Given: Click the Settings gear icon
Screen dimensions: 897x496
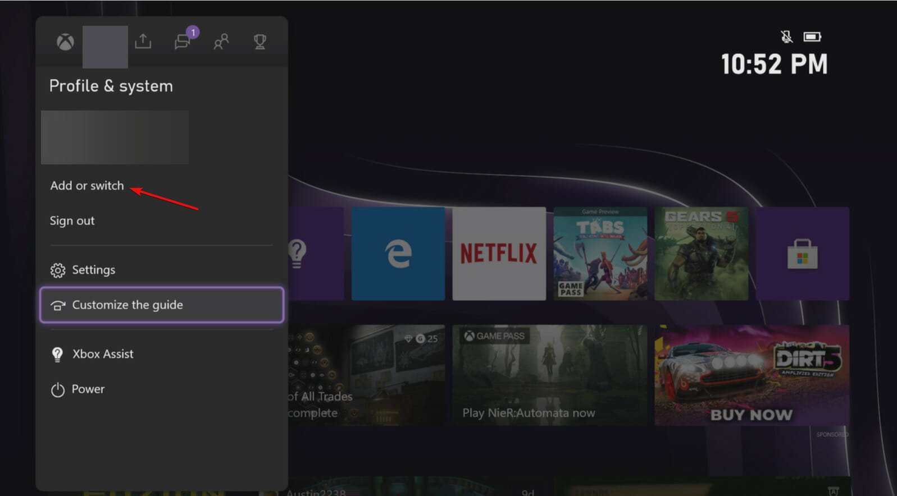Looking at the screenshot, I should [x=58, y=270].
